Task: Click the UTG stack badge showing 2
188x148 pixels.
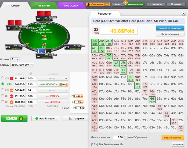Action: click(x=11, y=79)
